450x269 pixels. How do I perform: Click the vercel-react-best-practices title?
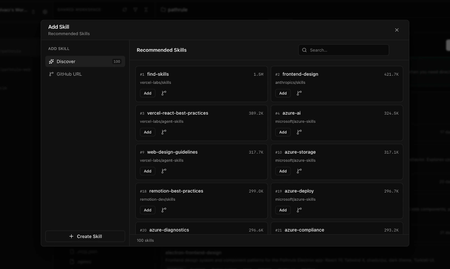177,113
